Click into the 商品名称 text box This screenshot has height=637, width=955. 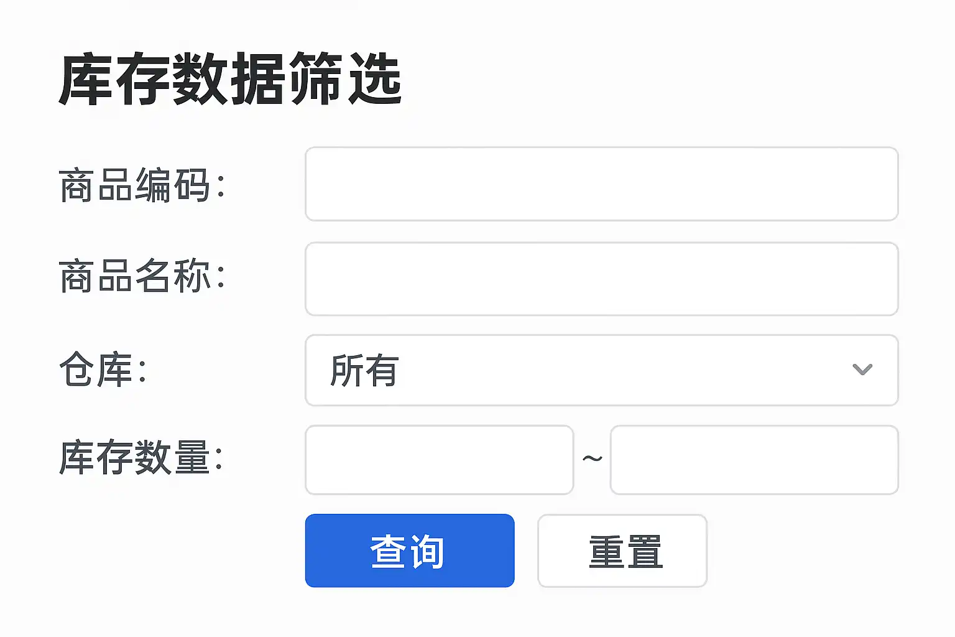pyautogui.click(x=601, y=279)
